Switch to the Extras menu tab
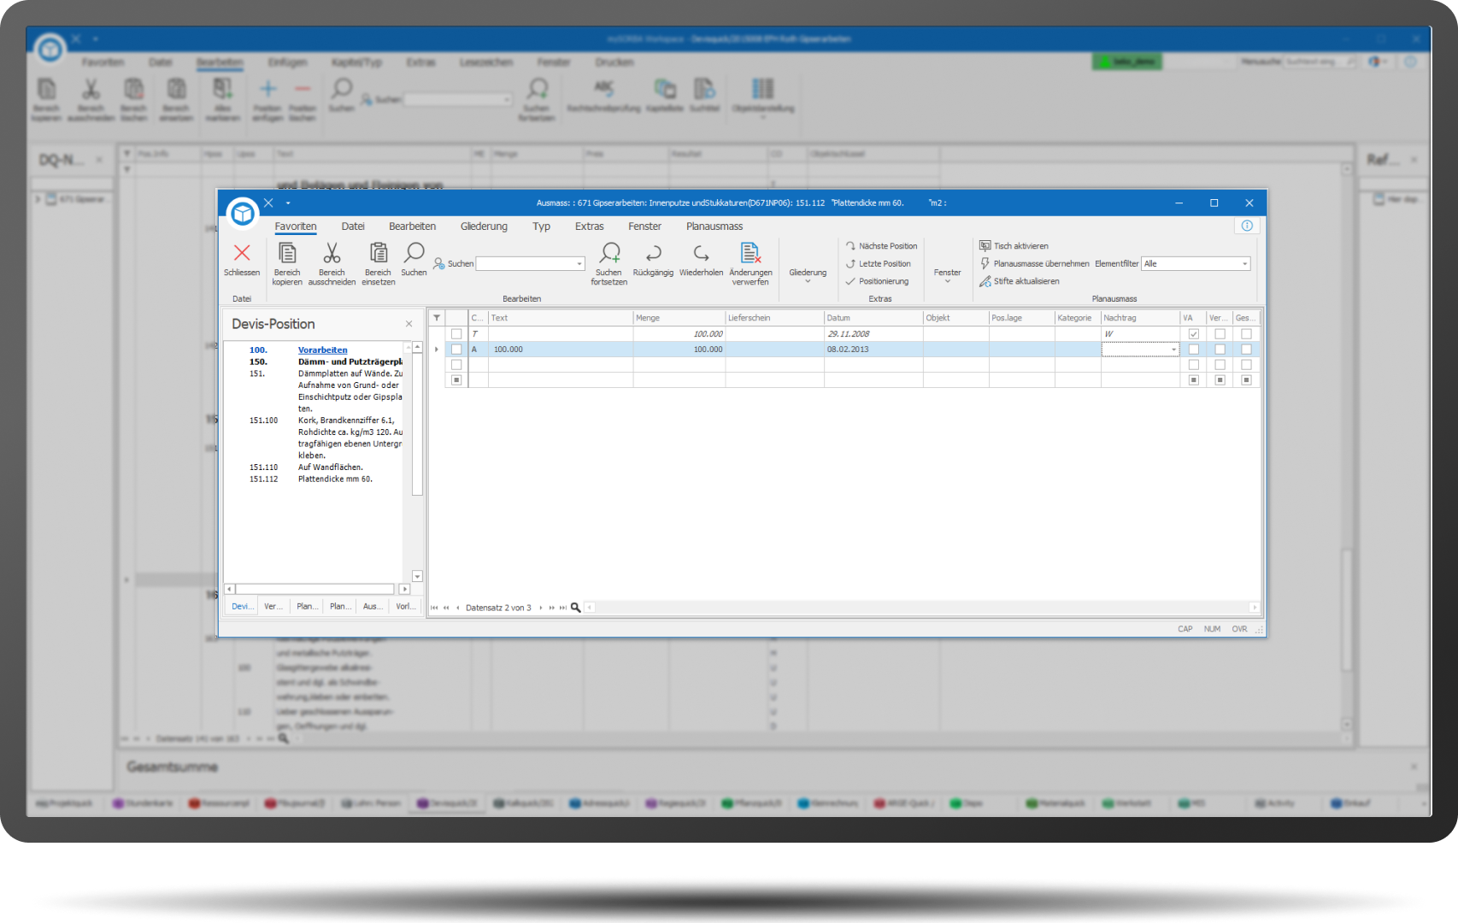This screenshot has height=923, width=1458. coord(589,226)
